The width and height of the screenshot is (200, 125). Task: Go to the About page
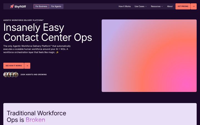[170, 6]
